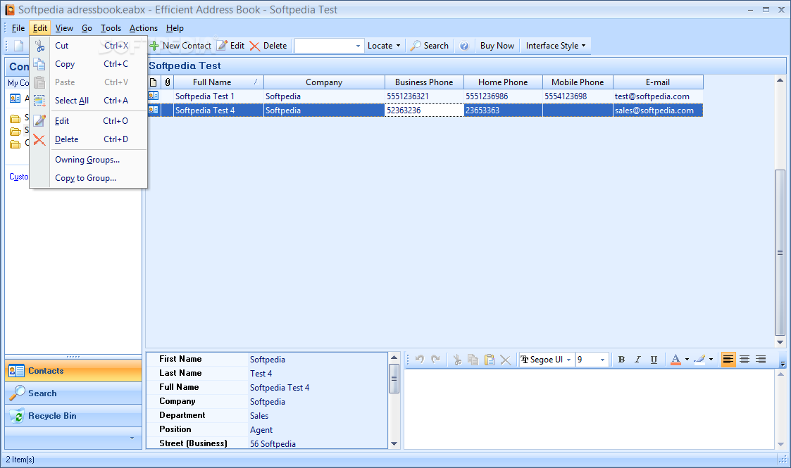
Task: Expand navigation pane options chevron
Action: point(132,438)
